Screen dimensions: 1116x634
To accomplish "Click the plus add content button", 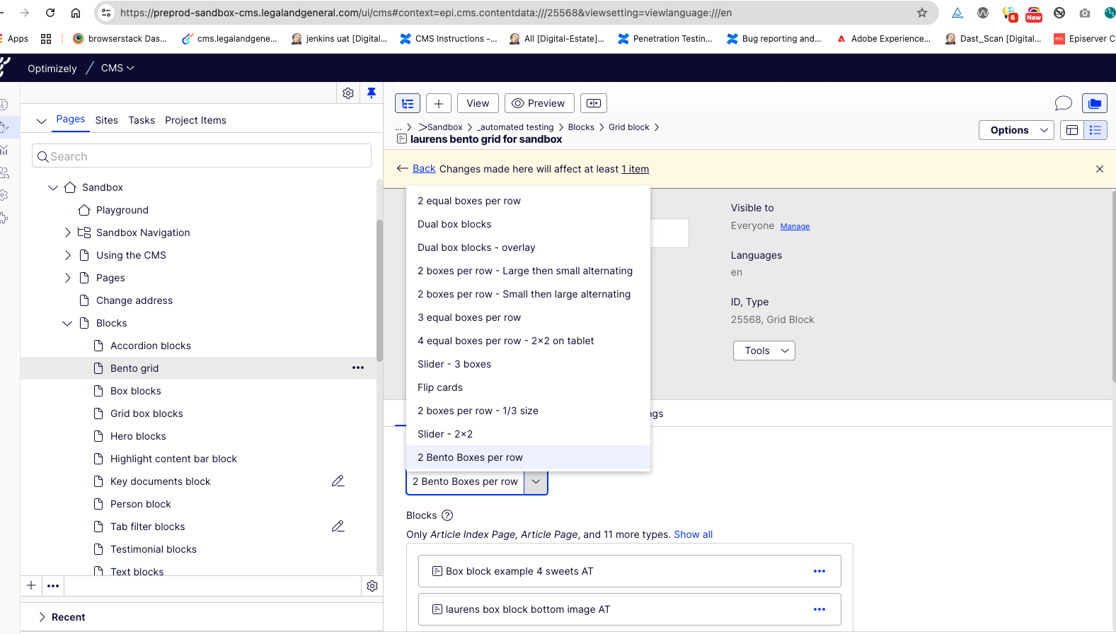I will point(439,103).
